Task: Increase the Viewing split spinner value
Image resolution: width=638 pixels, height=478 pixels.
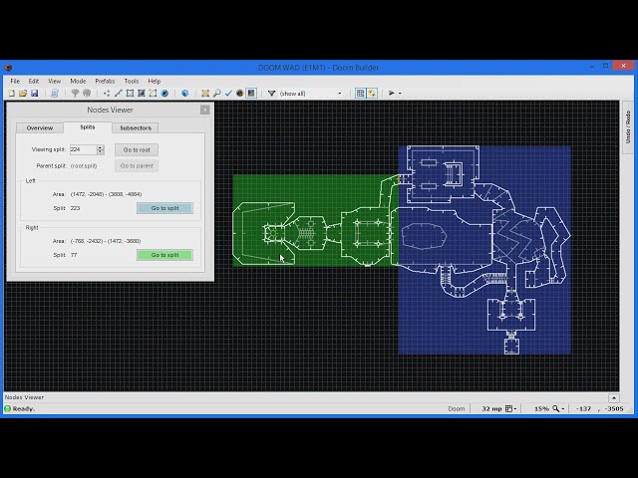Action: [x=101, y=147]
